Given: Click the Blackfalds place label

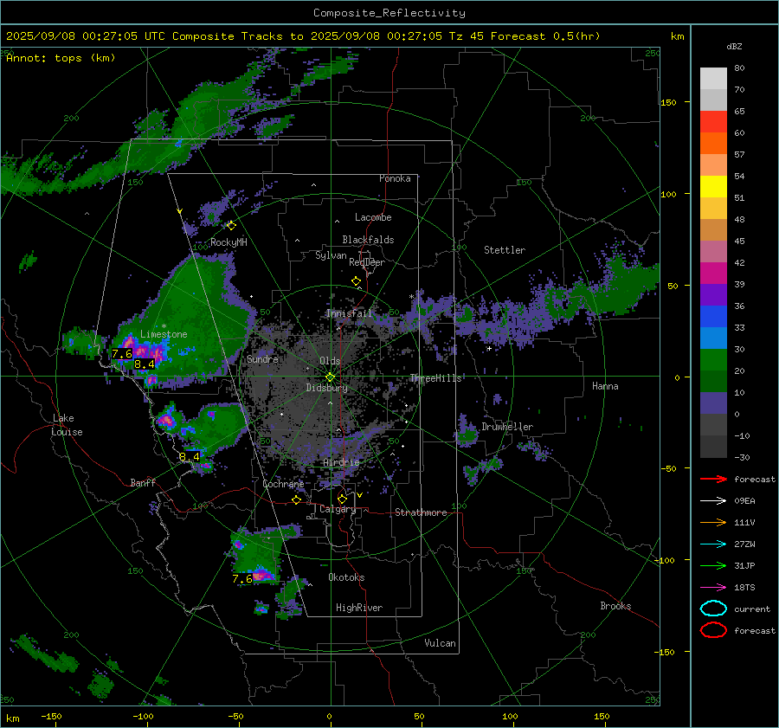Looking at the screenshot, I should (x=368, y=240).
